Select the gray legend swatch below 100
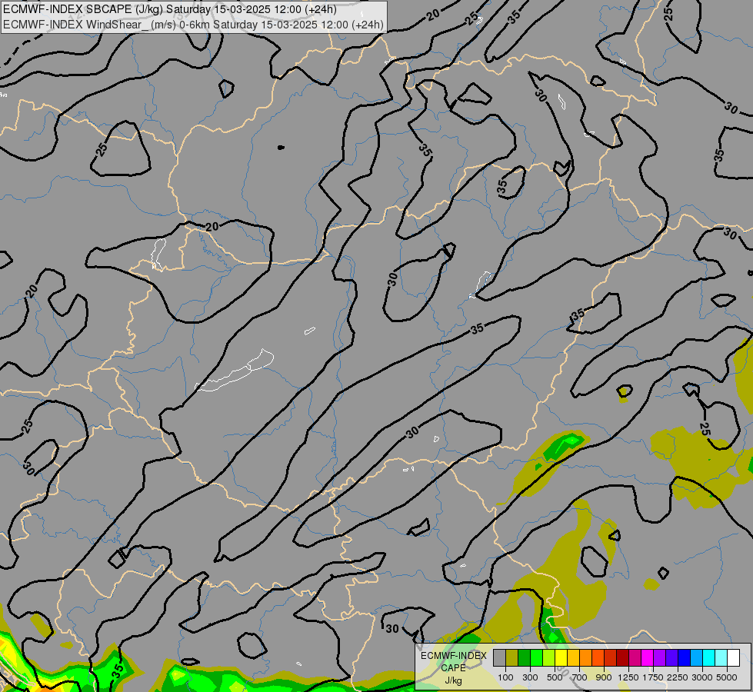Screen dimensions: 753x692 pos(499,658)
